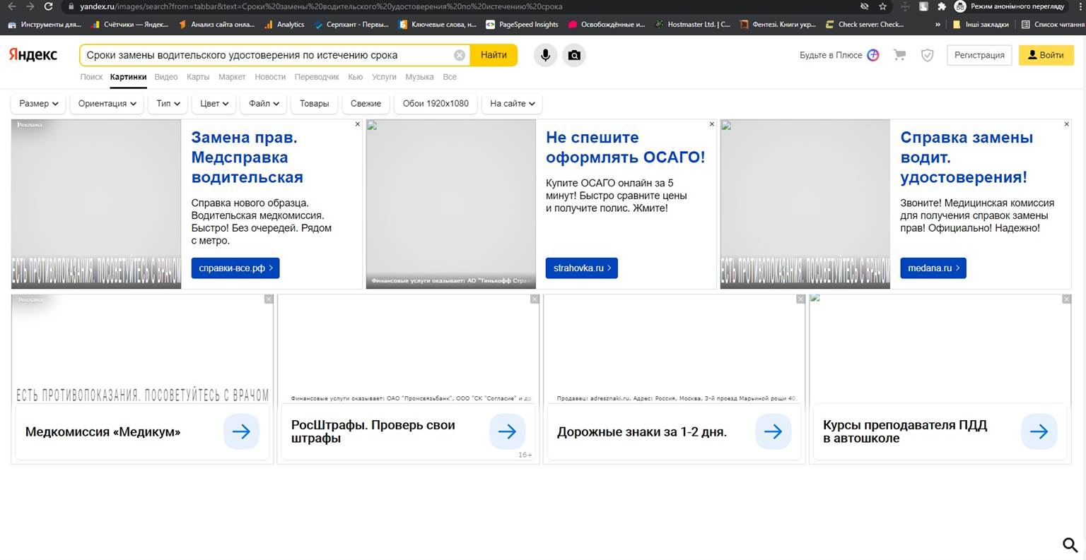Open the medana.ru link button

(933, 268)
